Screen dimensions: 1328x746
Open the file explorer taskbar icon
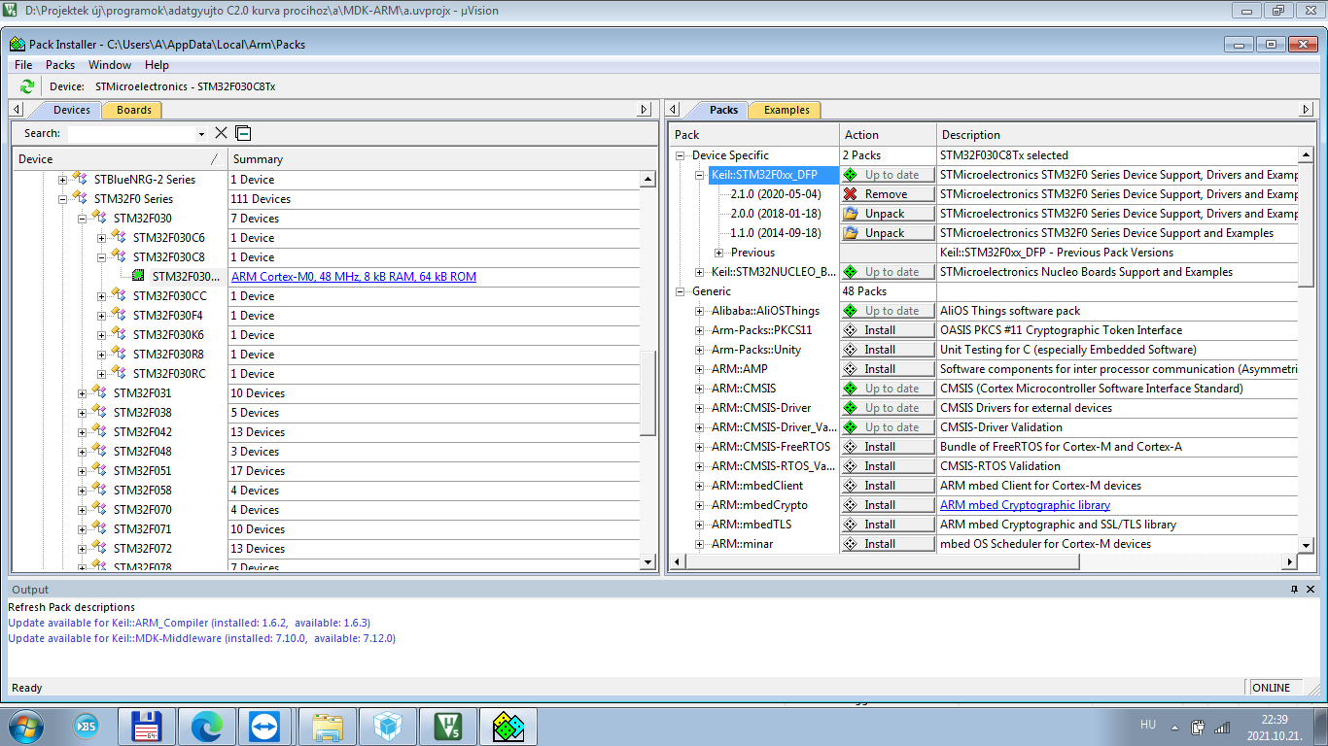328,726
